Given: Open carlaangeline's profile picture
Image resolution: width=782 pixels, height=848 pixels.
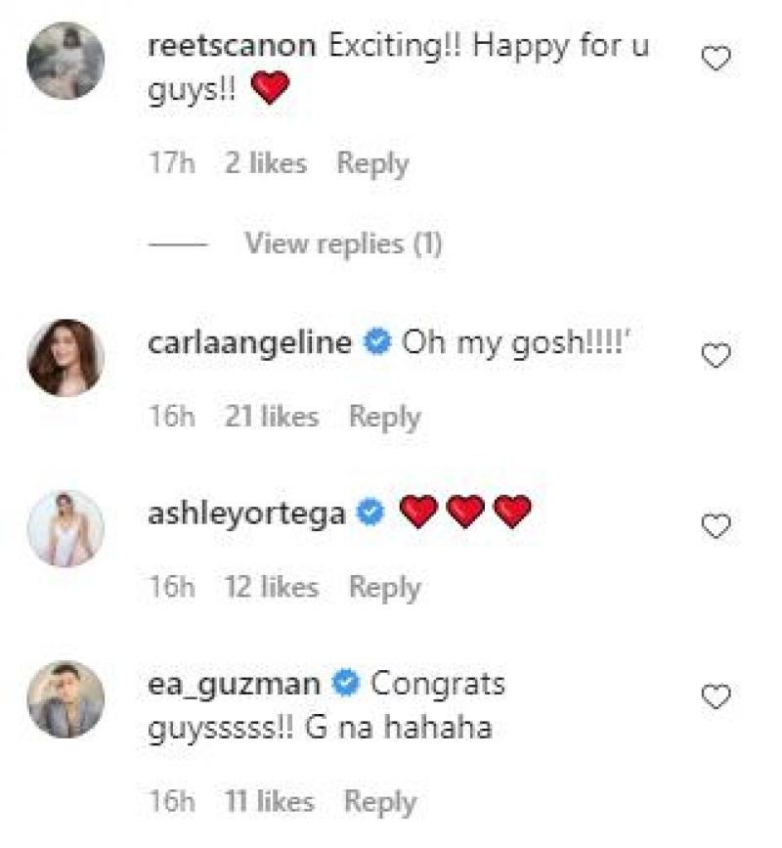Looking at the screenshot, I should pyautogui.click(x=65, y=358).
